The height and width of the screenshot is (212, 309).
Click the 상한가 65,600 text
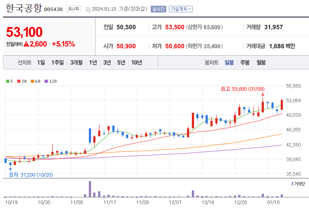[x=204, y=27]
